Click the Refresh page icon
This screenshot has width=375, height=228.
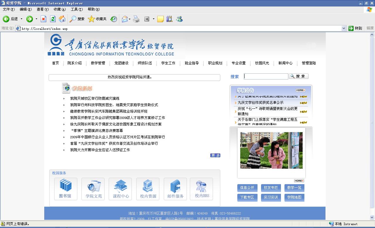(53, 19)
